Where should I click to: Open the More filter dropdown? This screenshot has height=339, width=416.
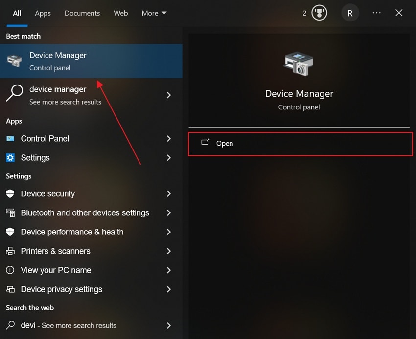[154, 13]
